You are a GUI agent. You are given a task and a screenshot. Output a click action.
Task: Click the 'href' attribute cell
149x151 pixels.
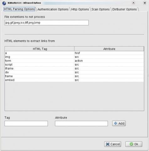109,53
